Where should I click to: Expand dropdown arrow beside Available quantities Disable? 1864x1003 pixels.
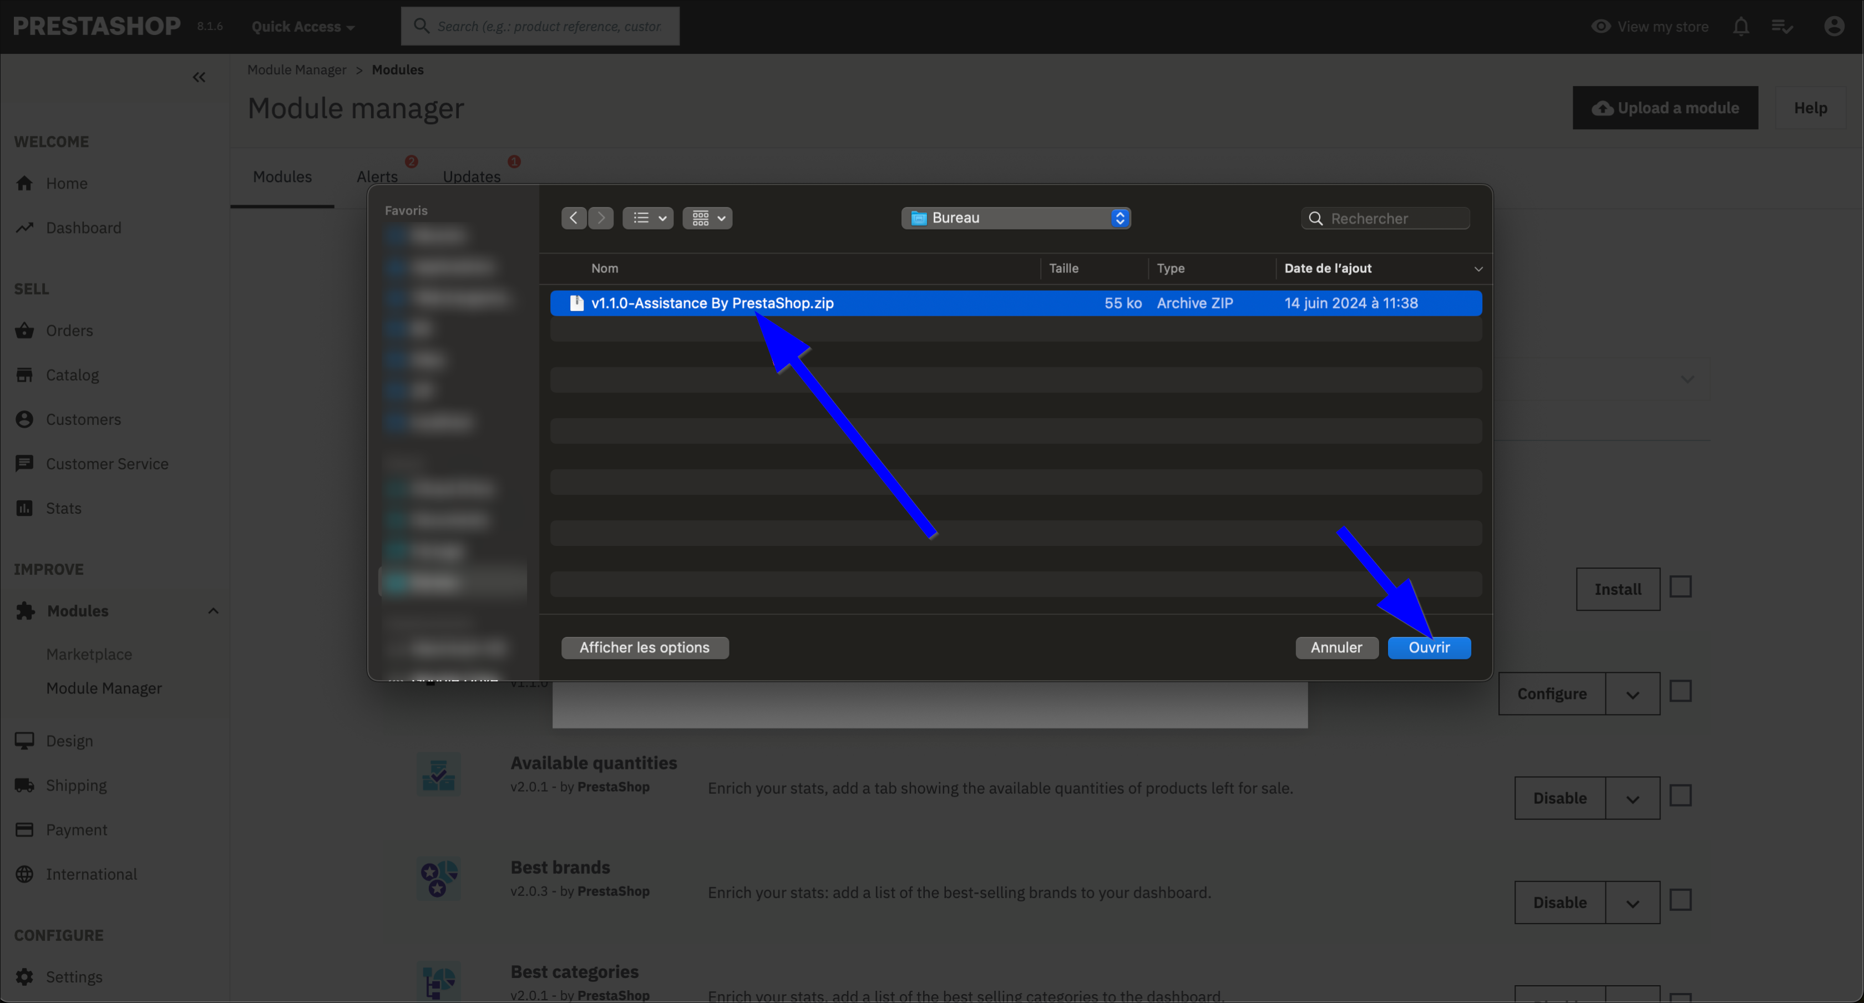tap(1633, 798)
